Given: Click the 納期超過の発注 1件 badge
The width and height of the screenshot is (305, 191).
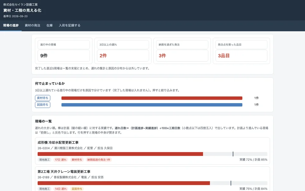Looking at the screenshot, I should [98, 159].
